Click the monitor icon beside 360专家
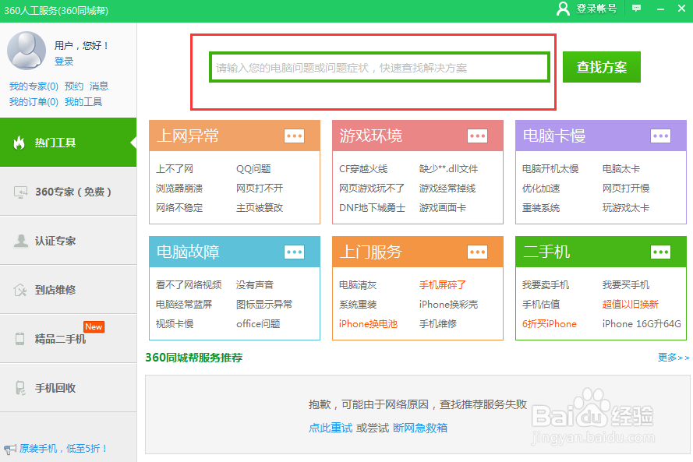The image size is (693, 462). point(20,192)
